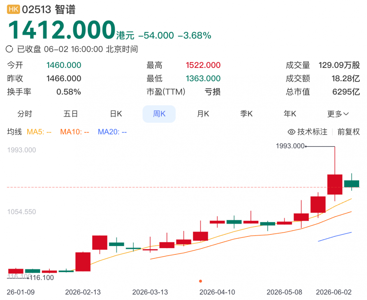Image resolution: width=367 pixels, height=300 pixels.
Task: Click the 最低 value 1363.000
Action: (x=203, y=78)
